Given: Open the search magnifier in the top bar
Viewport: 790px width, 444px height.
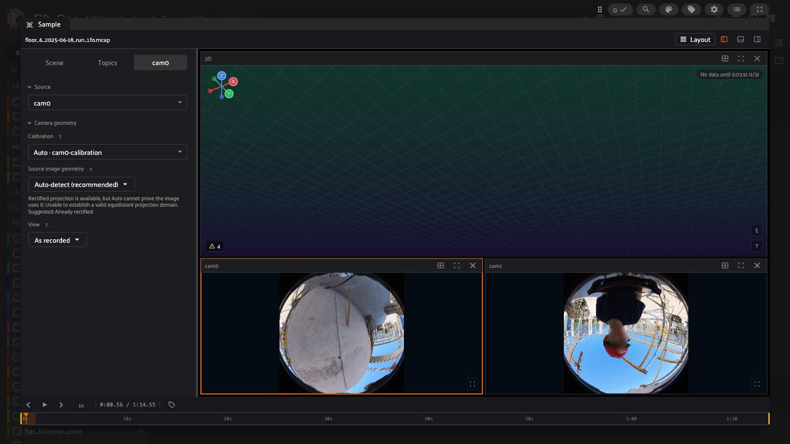Looking at the screenshot, I should coord(646,9).
